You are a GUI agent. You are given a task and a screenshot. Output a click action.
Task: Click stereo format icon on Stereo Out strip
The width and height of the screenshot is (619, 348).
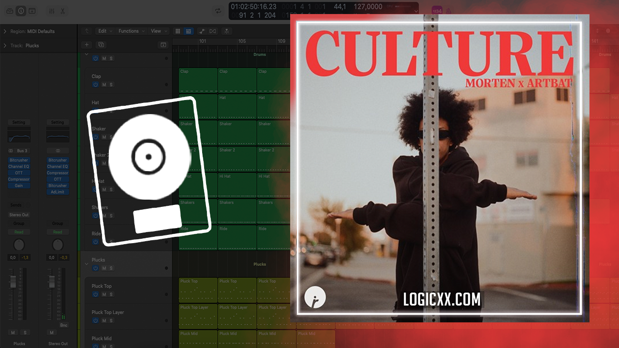click(x=58, y=151)
